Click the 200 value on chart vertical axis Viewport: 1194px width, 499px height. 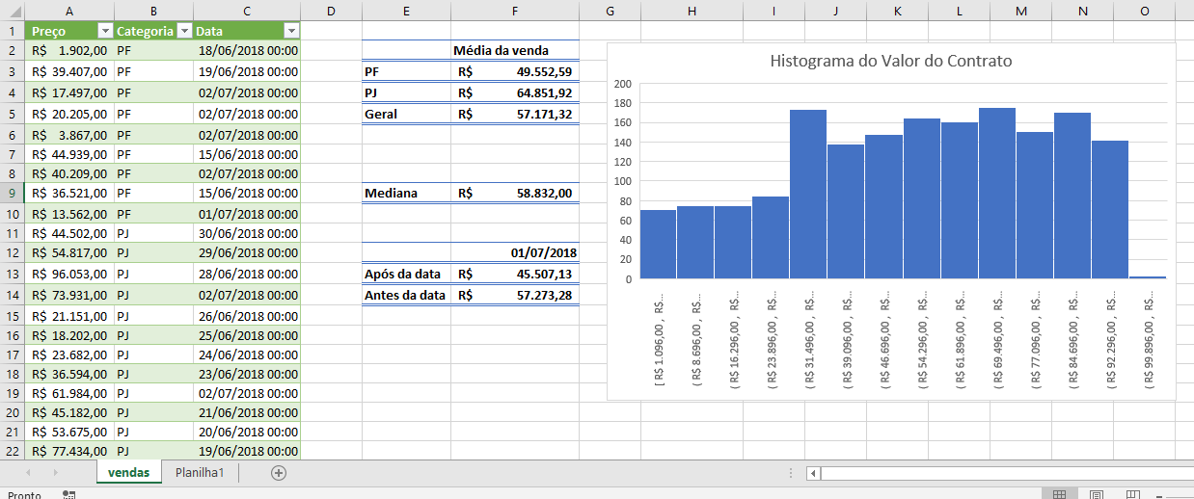tap(622, 84)
